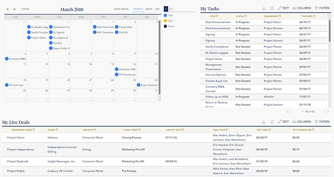Screen dimensions: 334x177
Task: Click the pencil EDIT in My Tasks
Action: point(283,8)
